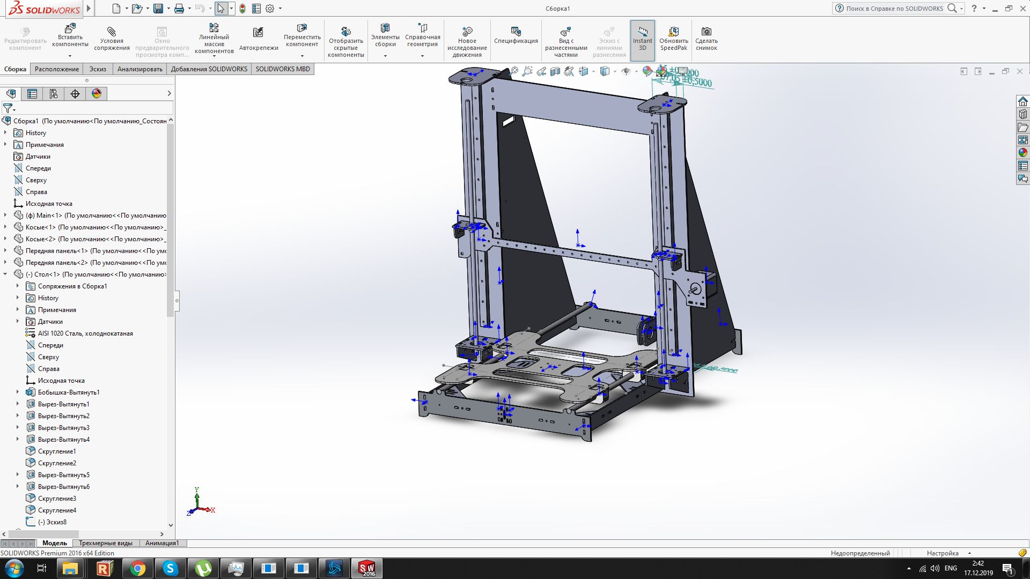Open Анимация1 bottom tab

[x=162, y=543]
